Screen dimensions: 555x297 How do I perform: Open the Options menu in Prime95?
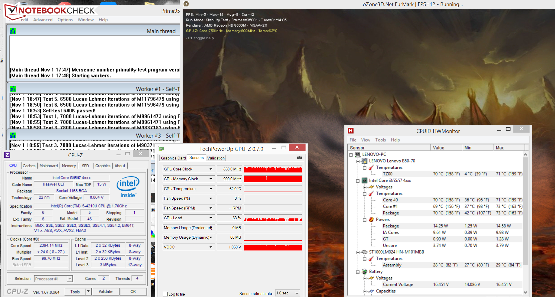coord(65,20)
